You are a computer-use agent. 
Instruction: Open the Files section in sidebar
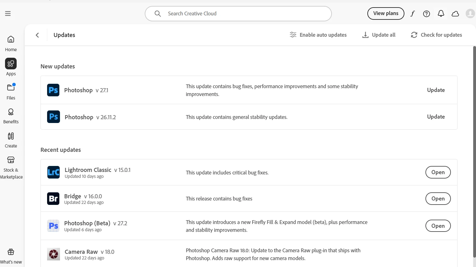pyautogui.click(x=11, y=91)
